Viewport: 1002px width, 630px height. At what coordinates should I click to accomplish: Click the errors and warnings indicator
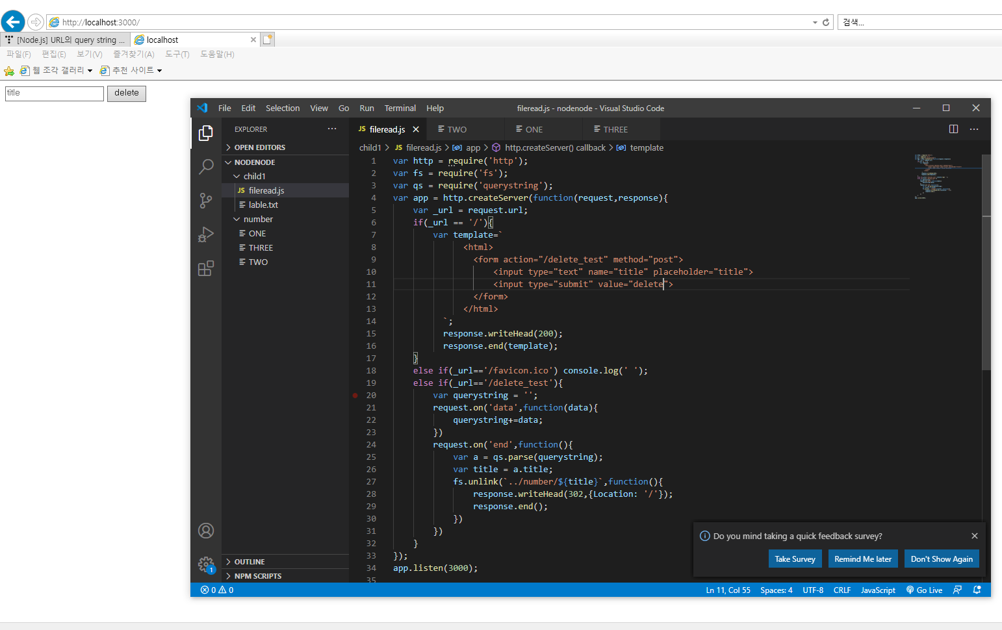click(216, 590)
